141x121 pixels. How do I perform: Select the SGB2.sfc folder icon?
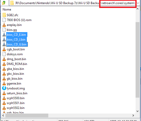pos(4,15)
